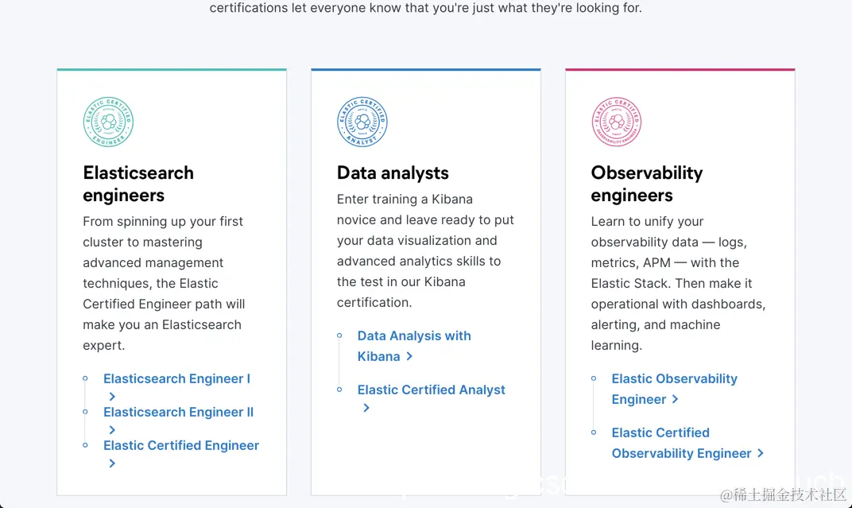
Task: Click the chevron under Elastic Certified Engineer
Action: [x=112, y=463]
